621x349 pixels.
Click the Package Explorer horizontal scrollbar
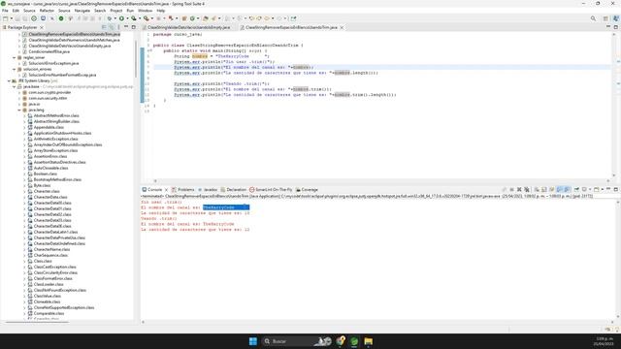pos(38,322)
